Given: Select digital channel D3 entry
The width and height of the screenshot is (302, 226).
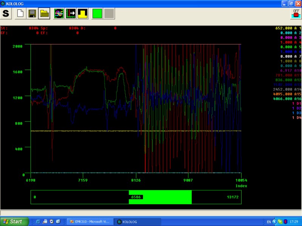Looking at the screenshot, I should pos(297,113).
